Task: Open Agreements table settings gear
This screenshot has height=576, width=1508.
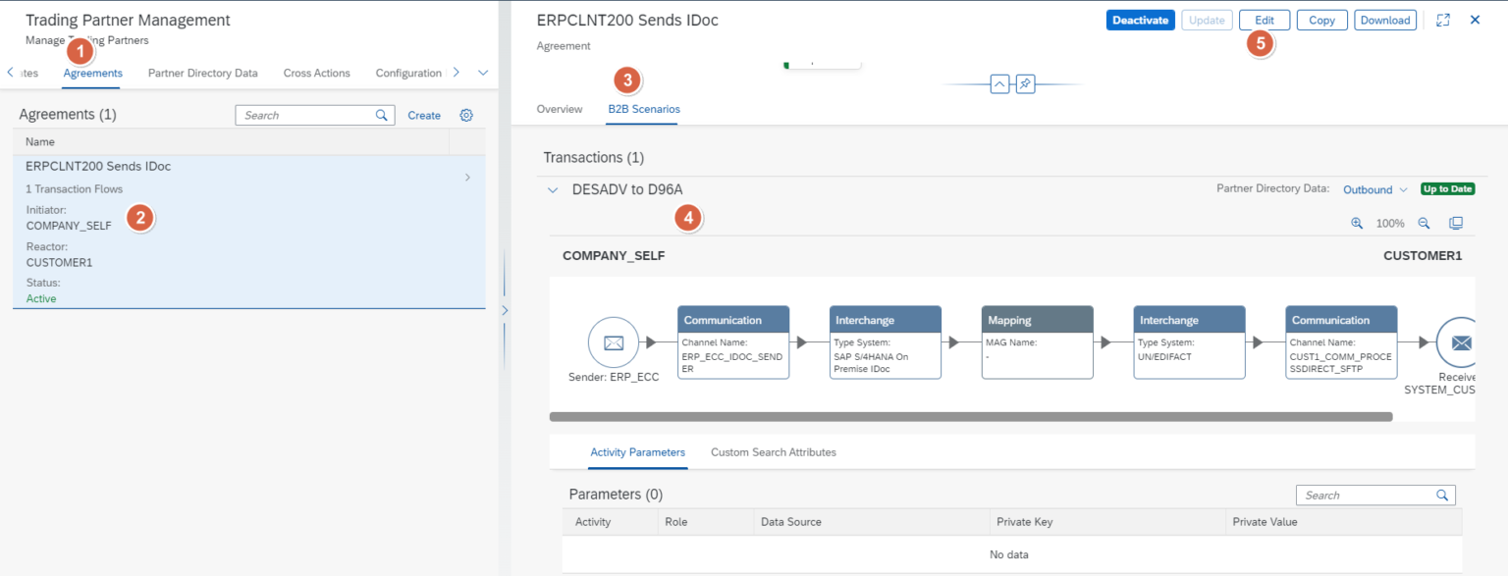Action: [x=466, y=115]
